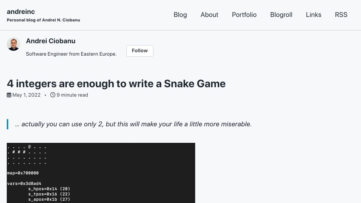The image size is (361, 203).
Task: Open the Andrei Ciobanu author name
Action: click(x=51, y=41)
